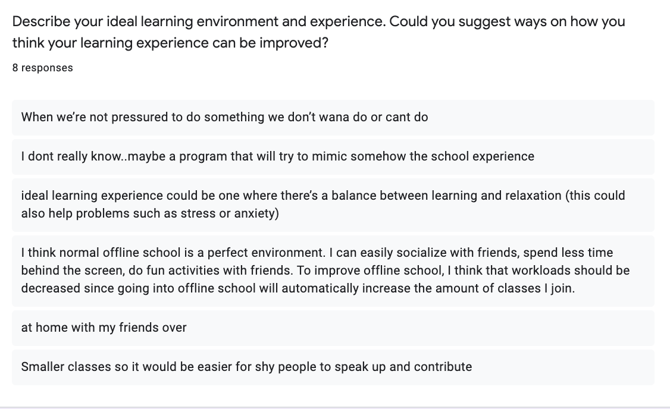Click the response about balance between learning and relaxation
670x409 pixels.
(333, 205)
